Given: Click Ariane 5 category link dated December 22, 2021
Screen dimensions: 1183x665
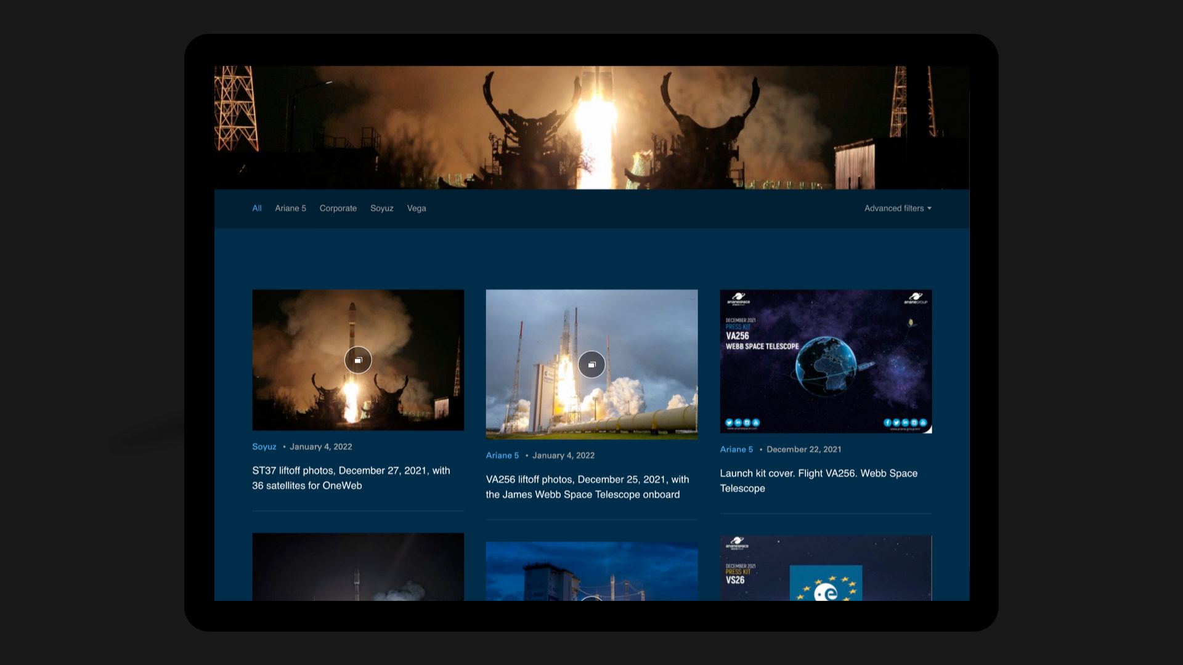Looking at the screenshot, I should [736, 449].
